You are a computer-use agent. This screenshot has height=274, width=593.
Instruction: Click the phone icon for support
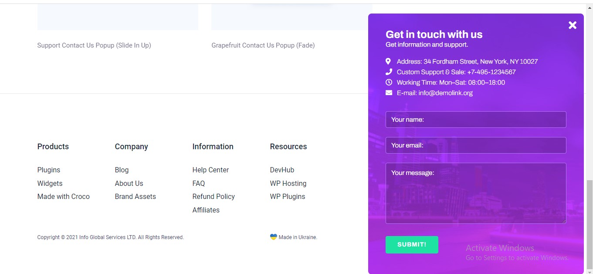point(389,72)
